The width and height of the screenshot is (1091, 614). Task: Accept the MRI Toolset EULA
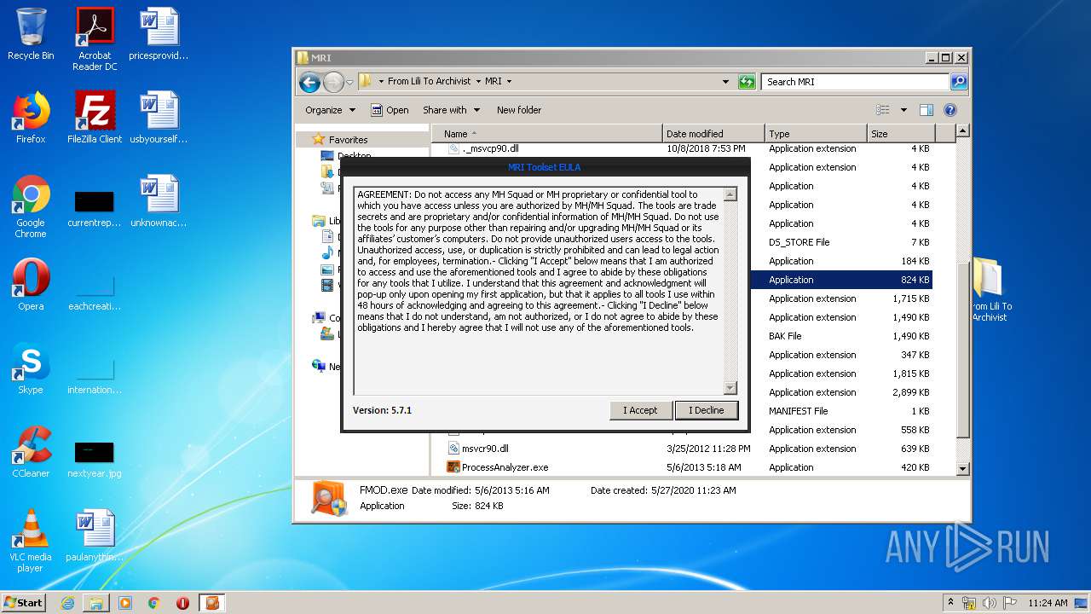tap(641, 410)
